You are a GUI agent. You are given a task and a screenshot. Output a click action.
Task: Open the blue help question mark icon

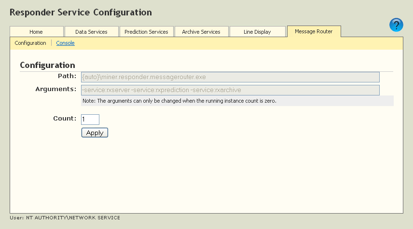396,25
